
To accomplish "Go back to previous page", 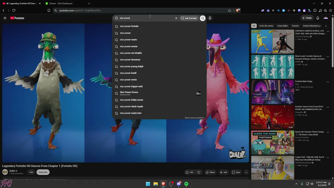I will (x=3, y=10).
